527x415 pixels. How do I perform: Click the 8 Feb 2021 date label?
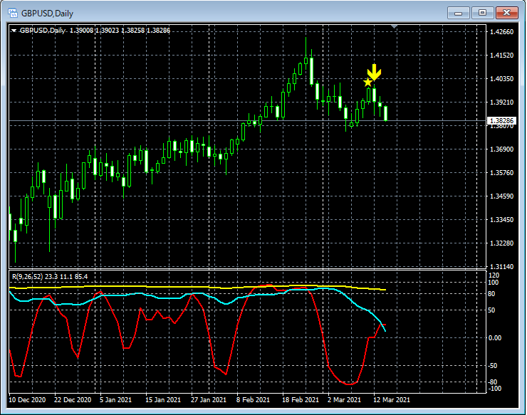tap(253, 400)
